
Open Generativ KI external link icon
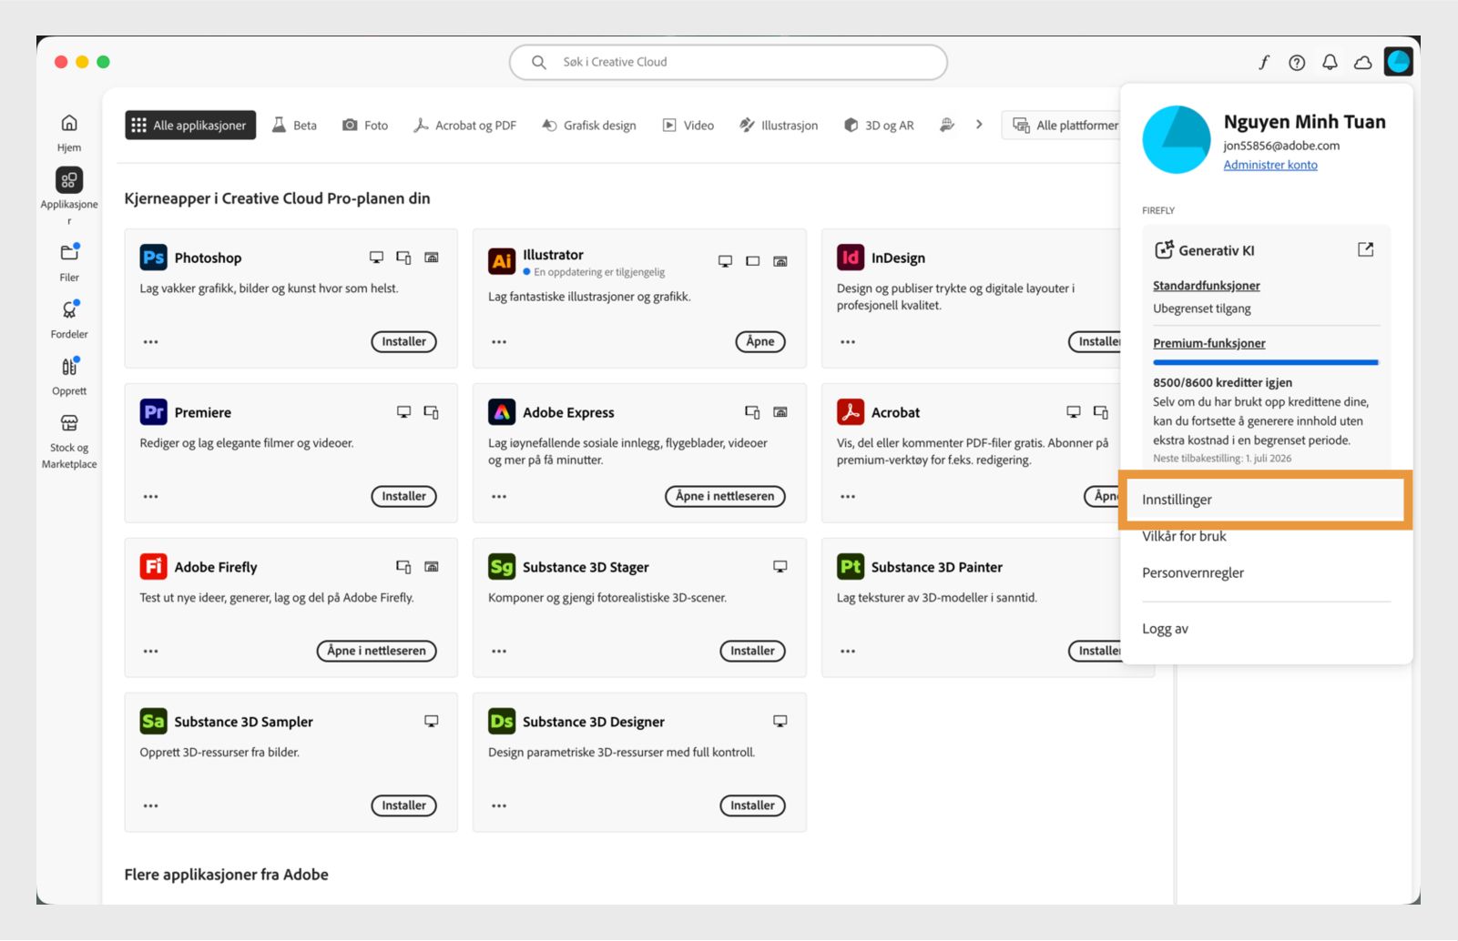[x=1365, y=249]
